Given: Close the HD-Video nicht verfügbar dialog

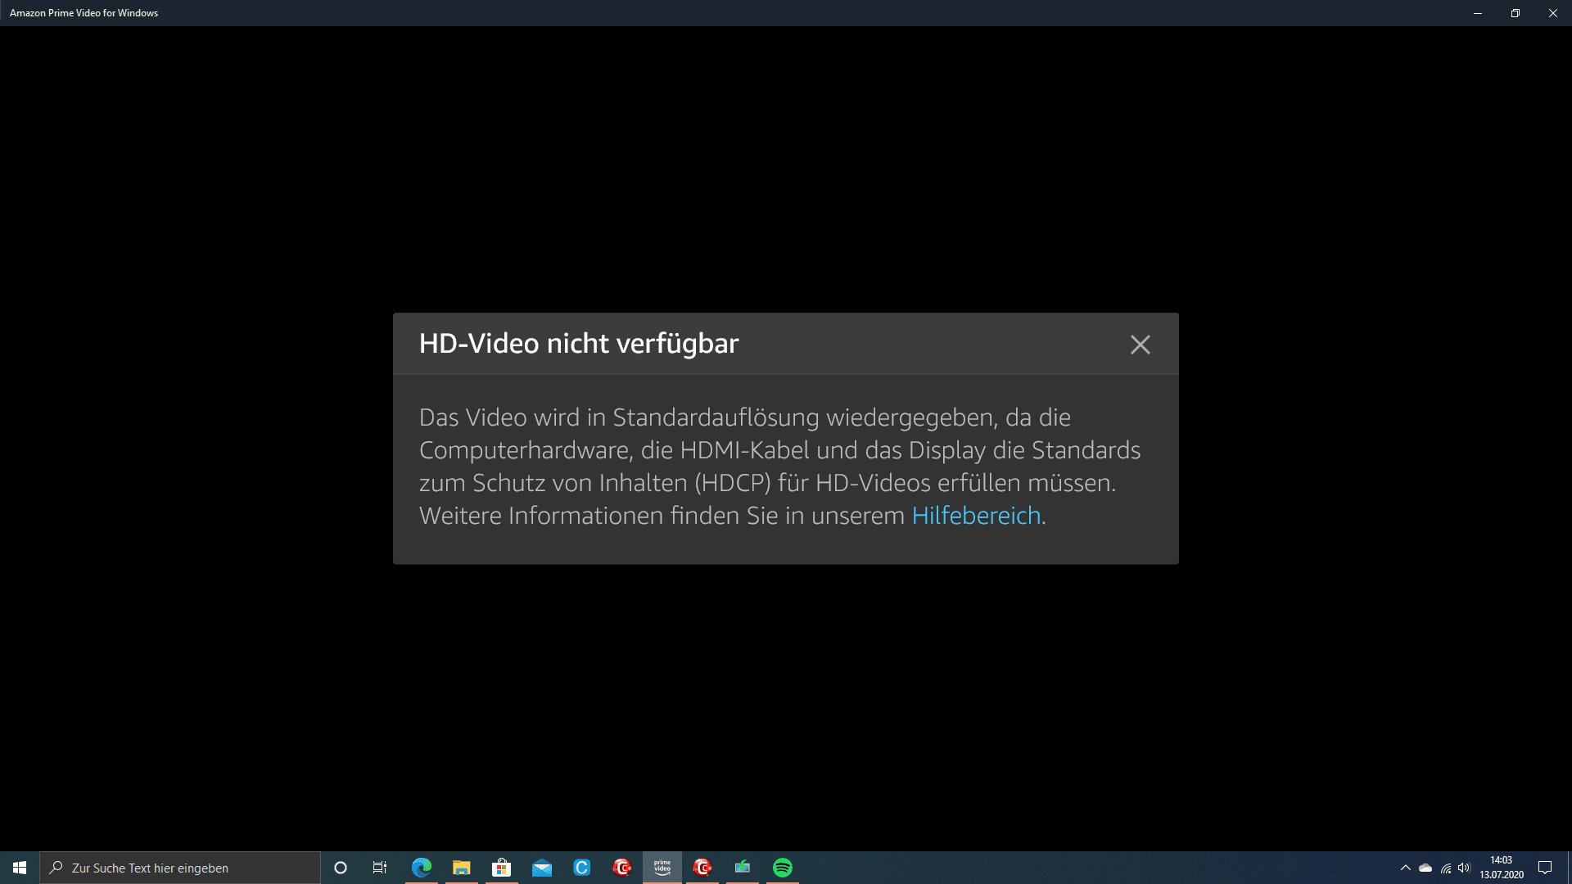Looking at the screenshot, I should click(1141, 345).
